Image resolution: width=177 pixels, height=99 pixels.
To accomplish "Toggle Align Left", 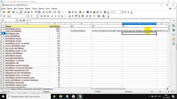I will 52,16.
